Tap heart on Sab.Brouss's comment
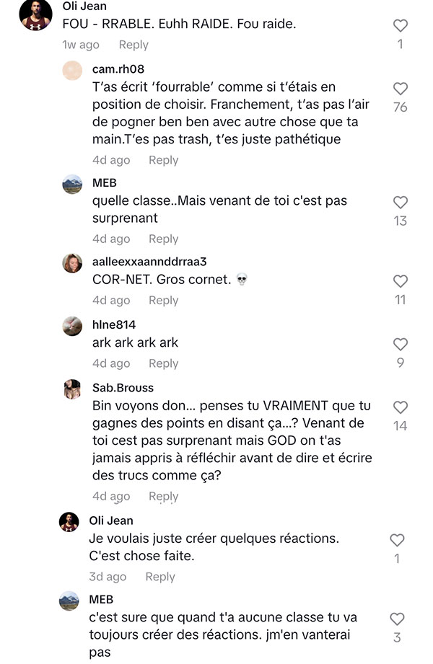 400,407
